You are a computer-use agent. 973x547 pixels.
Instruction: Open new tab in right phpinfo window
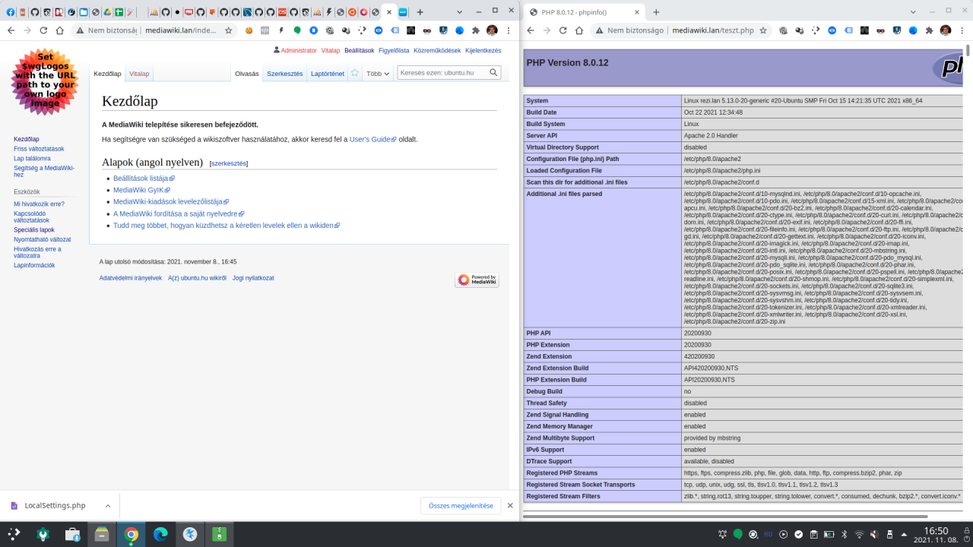tap(656, 12)
